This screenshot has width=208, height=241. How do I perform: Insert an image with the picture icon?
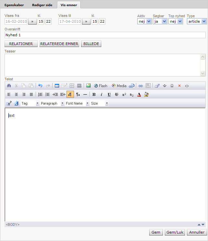coord(88,86)
